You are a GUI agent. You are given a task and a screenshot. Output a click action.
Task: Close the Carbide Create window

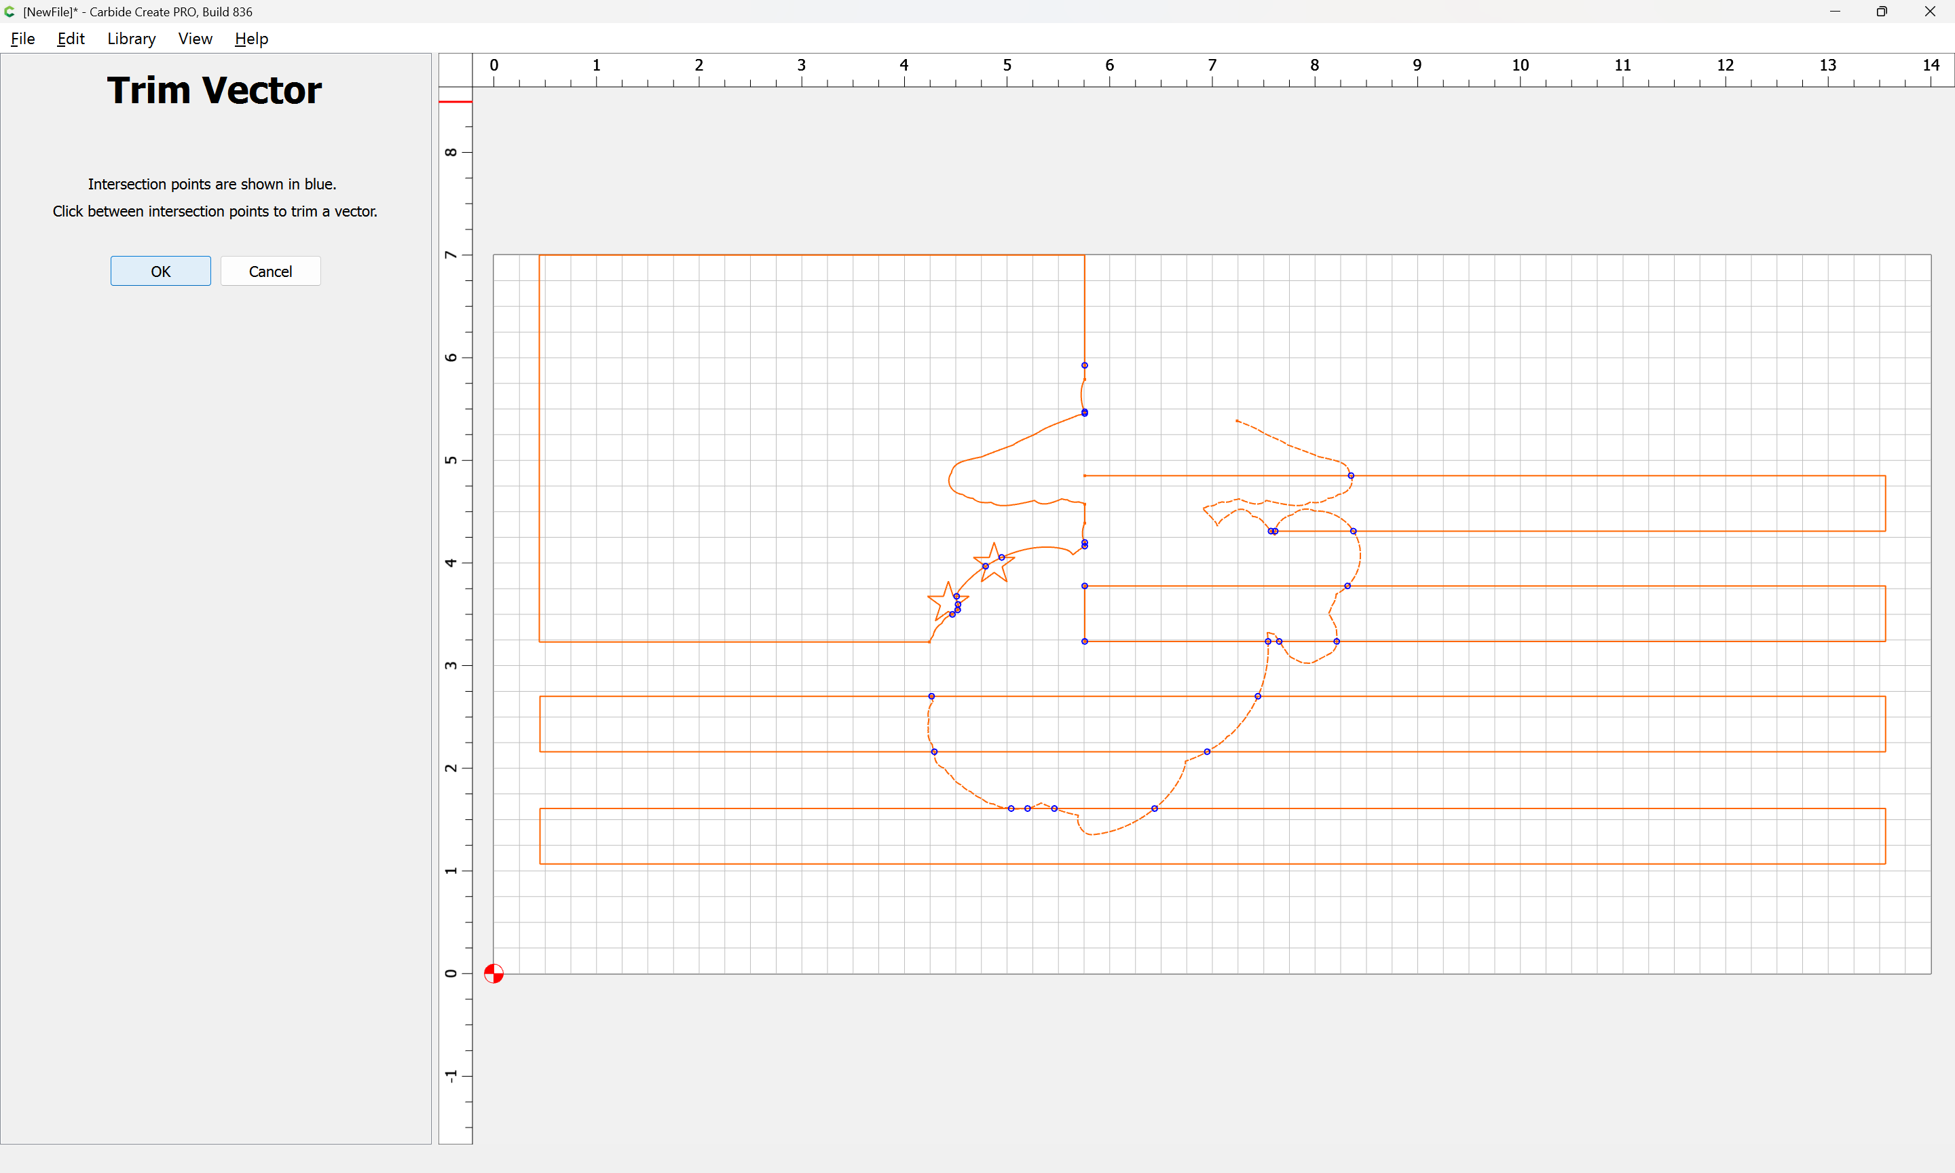[x=1930, y=12]
